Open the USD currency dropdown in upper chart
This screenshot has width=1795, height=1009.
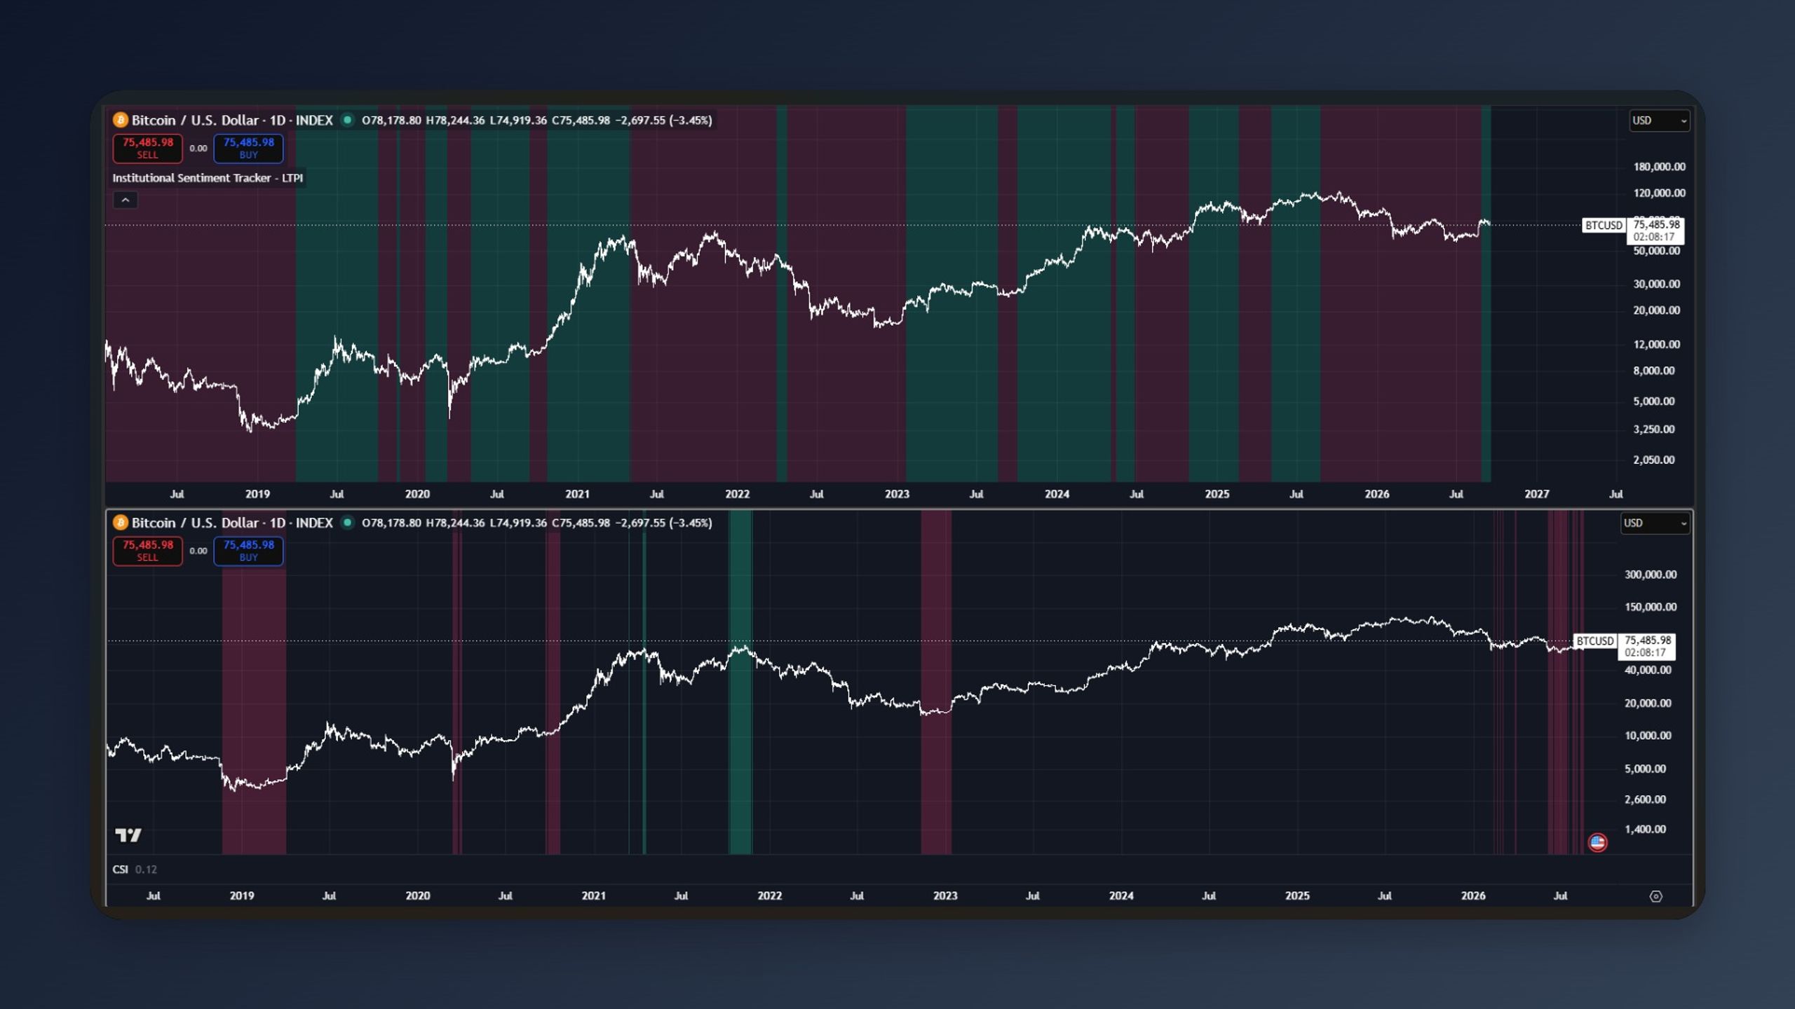[x=1659, y=121]
